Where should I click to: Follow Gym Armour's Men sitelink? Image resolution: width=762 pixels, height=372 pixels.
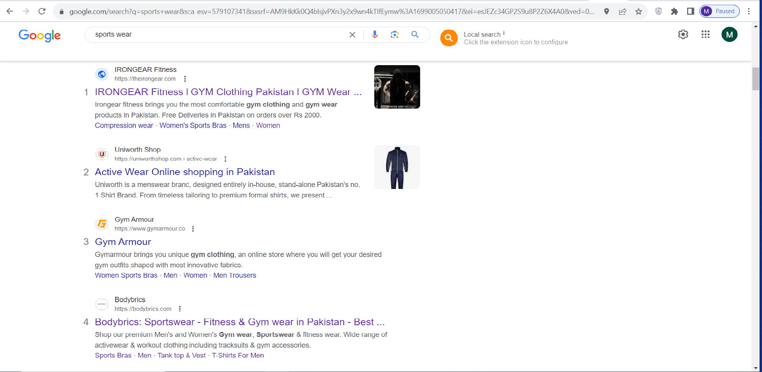[x=170, y=275]
